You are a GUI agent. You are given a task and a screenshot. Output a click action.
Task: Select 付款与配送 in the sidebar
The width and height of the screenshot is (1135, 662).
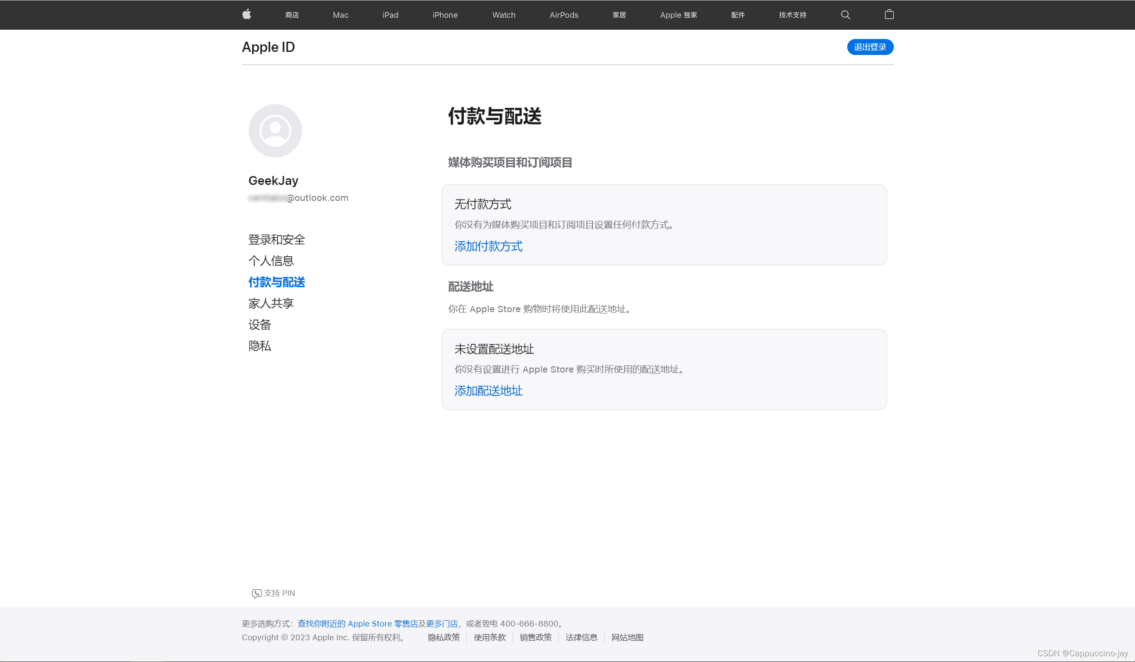(277, 282)
